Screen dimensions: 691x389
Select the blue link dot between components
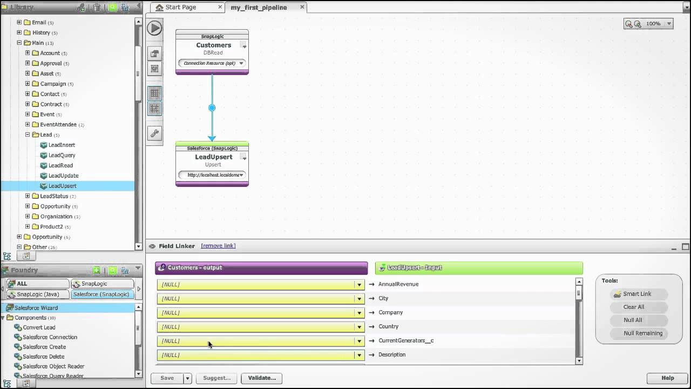pos(212,108)
